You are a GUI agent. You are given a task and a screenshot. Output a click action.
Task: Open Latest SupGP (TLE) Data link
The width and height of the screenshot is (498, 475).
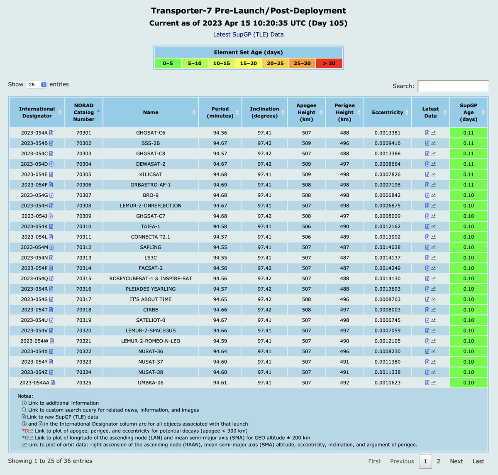(248, 34)
